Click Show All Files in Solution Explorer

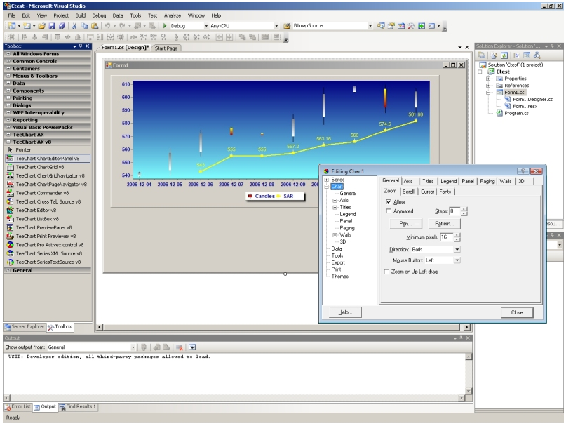pos(494,55)
